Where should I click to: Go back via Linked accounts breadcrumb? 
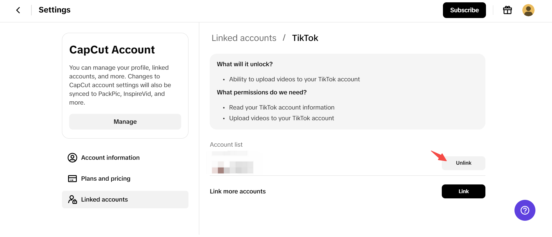244,38
